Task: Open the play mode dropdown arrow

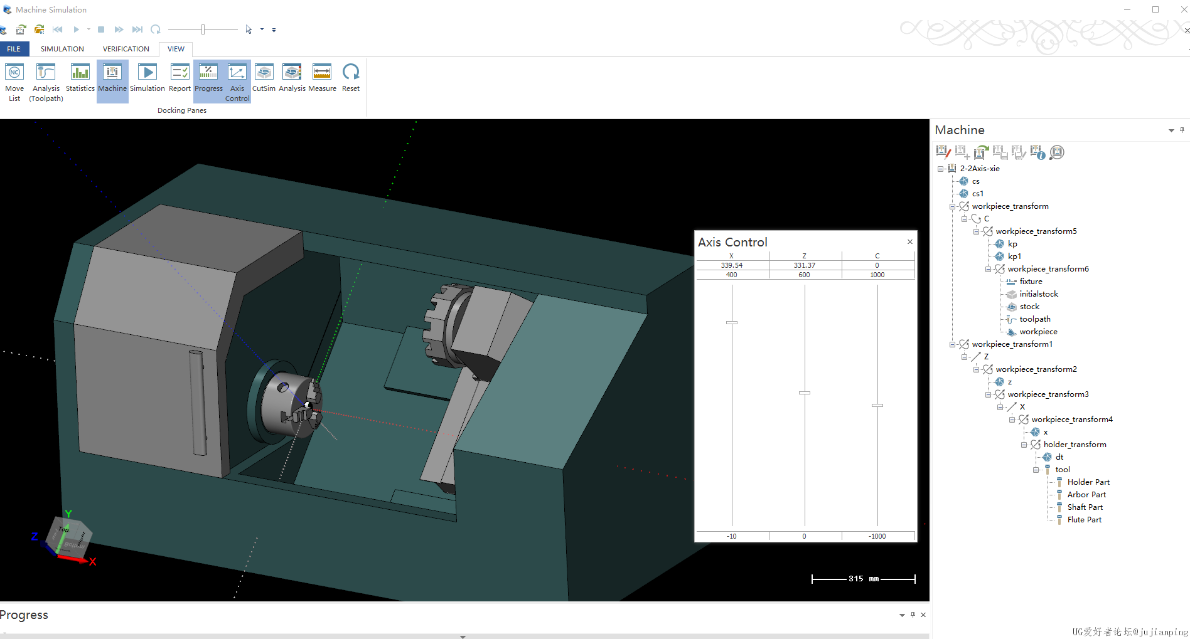Action: [x=88, y=29]
